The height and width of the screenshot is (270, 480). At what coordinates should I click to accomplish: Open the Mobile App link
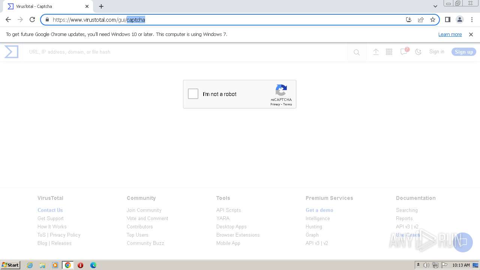228,243
